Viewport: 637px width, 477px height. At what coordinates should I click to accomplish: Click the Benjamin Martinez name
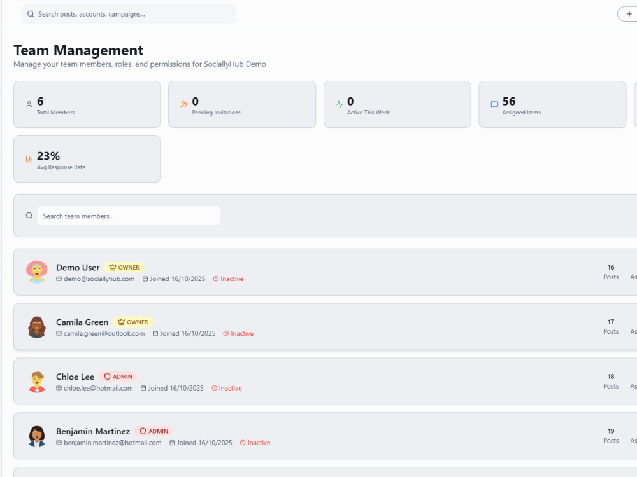tap(93, 432)
